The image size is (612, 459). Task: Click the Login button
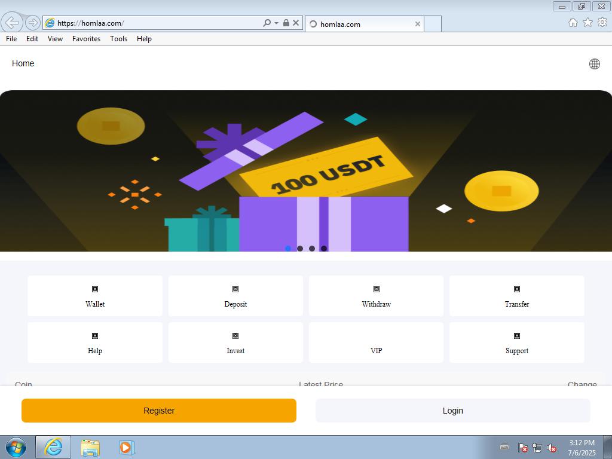click(x=452, y=411)
